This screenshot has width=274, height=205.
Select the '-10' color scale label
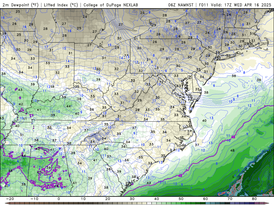click(34, 199)
